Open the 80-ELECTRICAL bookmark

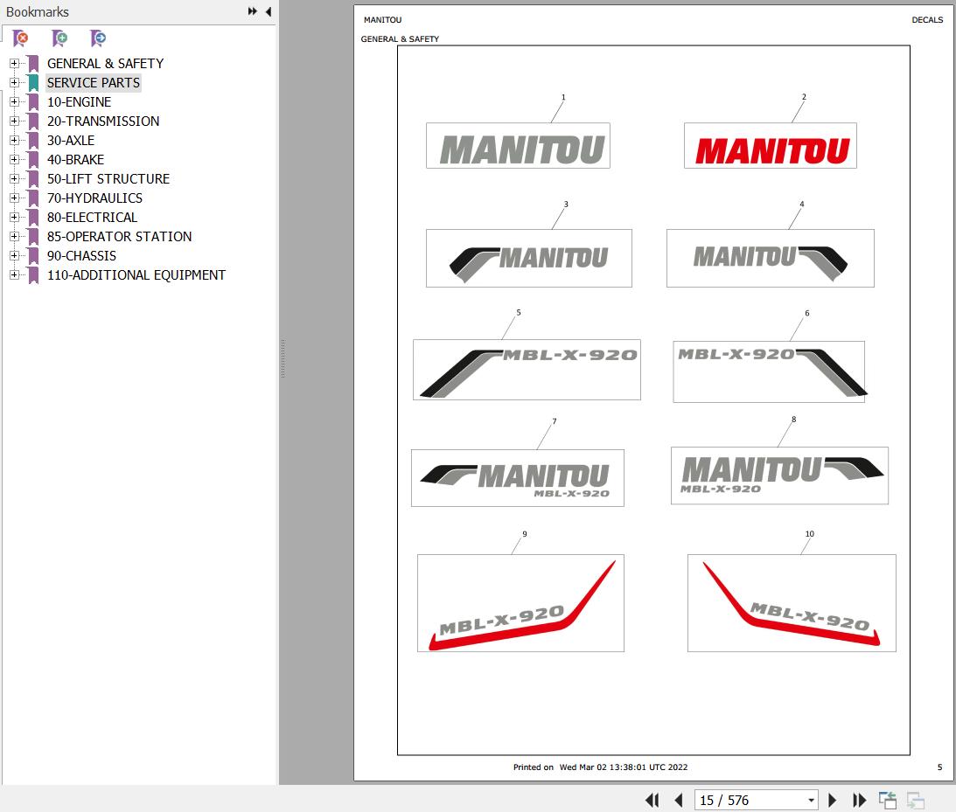click(92, 218)
